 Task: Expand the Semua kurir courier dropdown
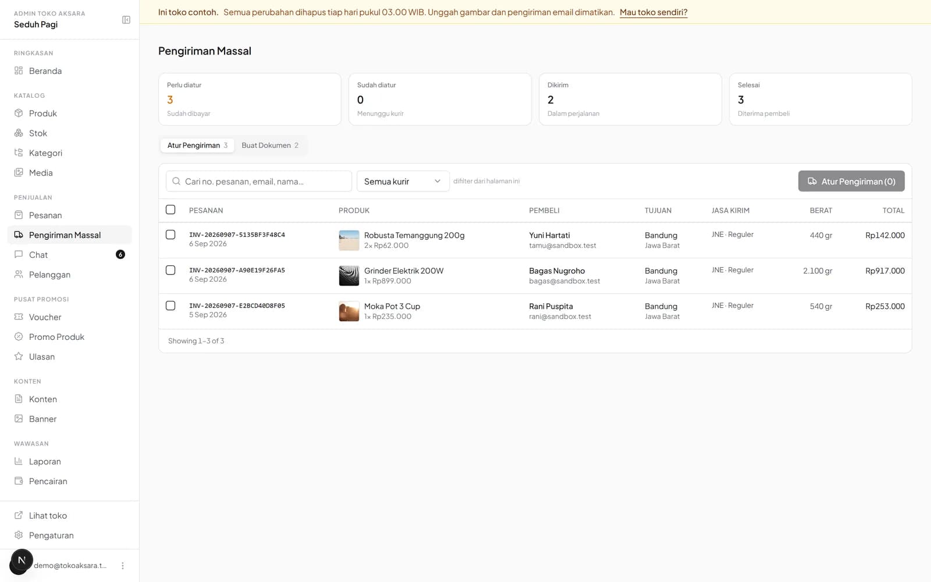pos(403,181)
